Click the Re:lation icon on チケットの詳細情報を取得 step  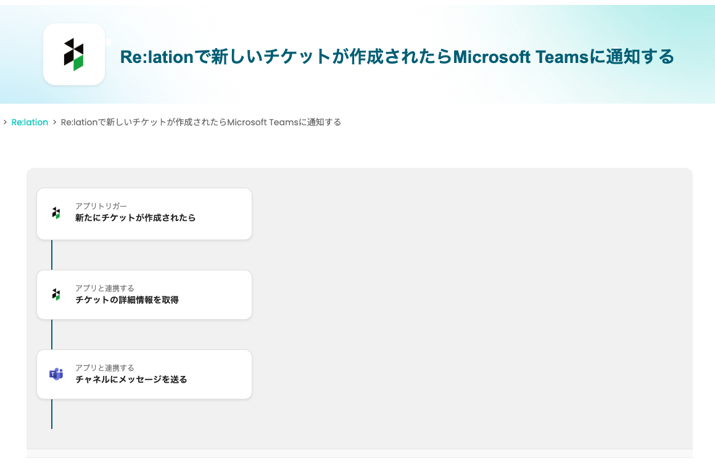pos(56,294)
